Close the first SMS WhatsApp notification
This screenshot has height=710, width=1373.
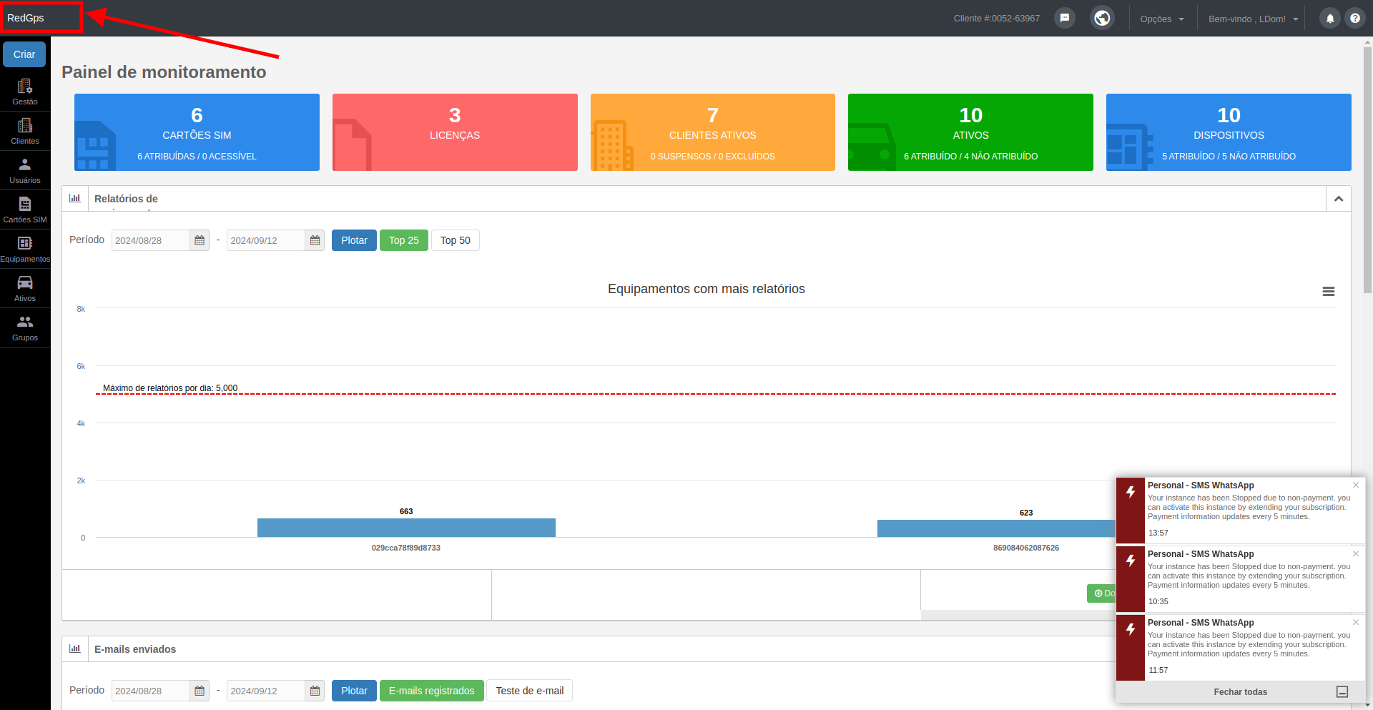(1356, 485)
